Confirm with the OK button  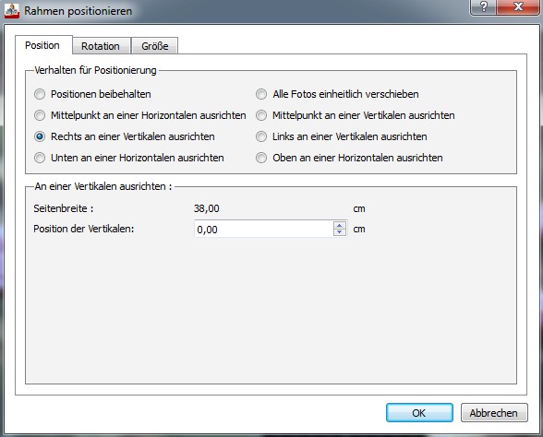pos(419,413)
